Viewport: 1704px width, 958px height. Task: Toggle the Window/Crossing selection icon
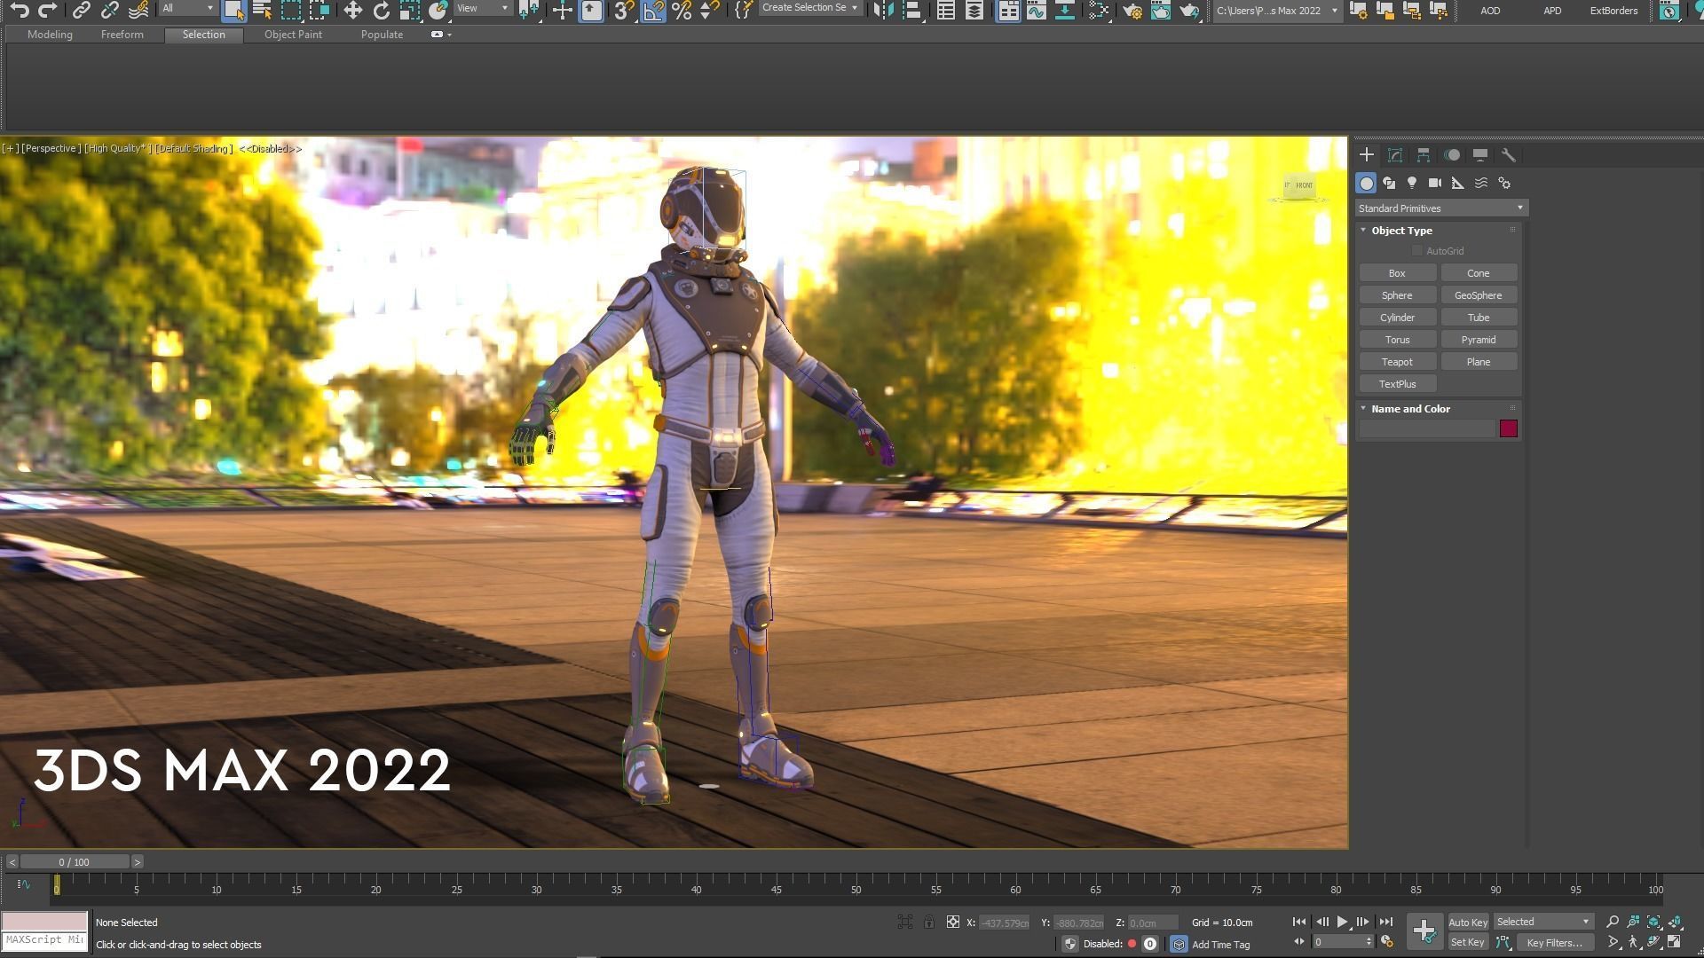click(x=319, y=10)
